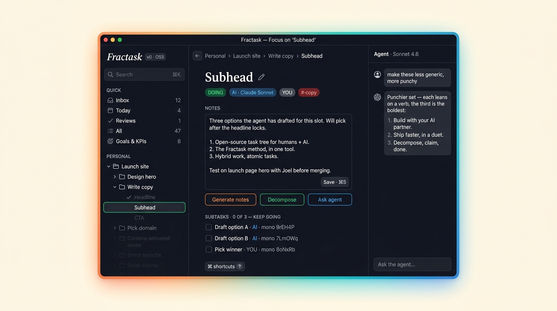Click the Save ⌘S button in notes
557x311 pixels.
point(335,182)
